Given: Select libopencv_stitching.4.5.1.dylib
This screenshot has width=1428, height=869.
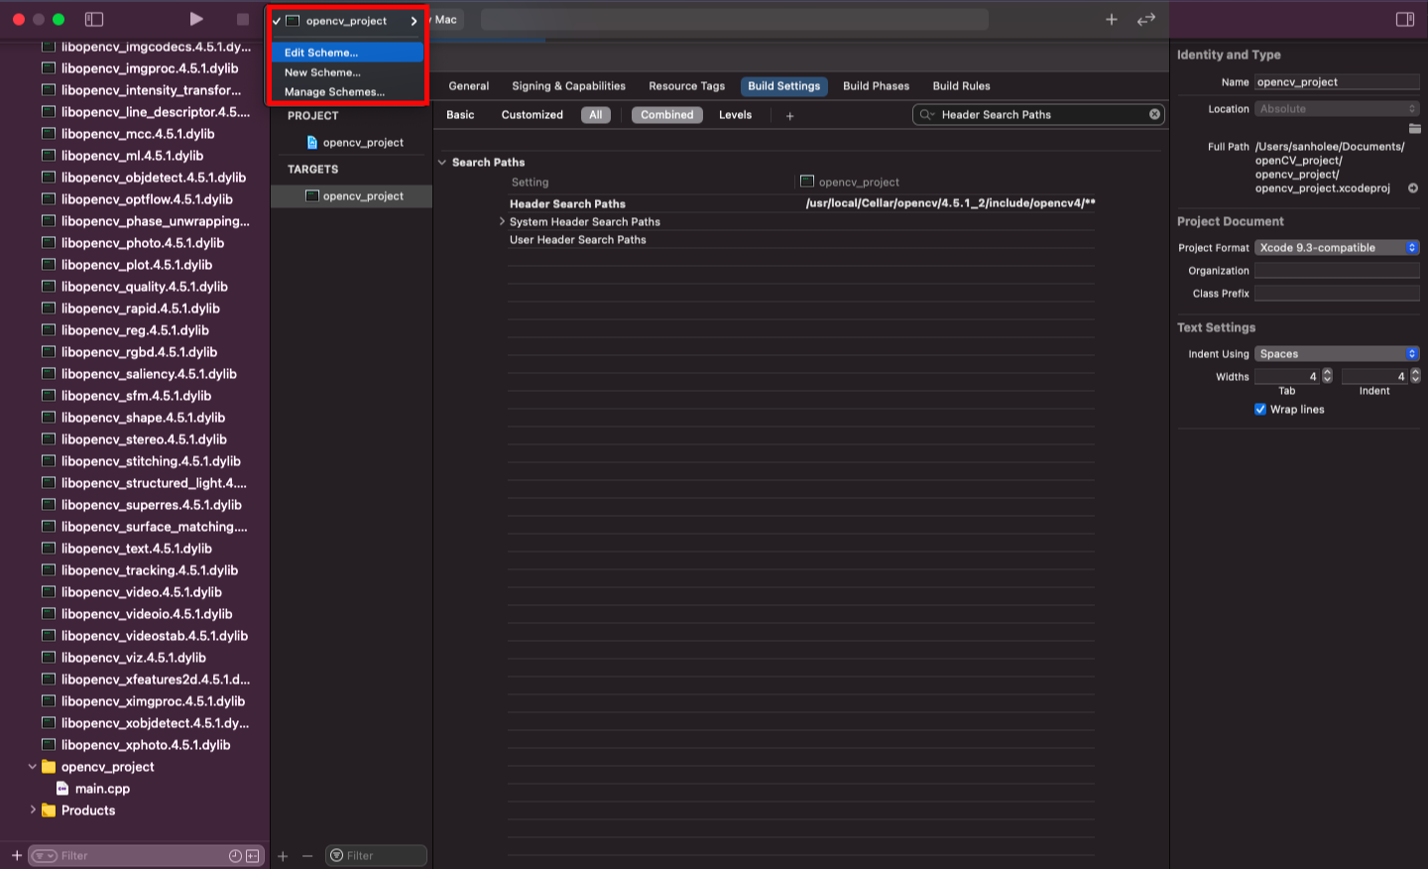Looking at the screenshot, I should click(151, 461).
